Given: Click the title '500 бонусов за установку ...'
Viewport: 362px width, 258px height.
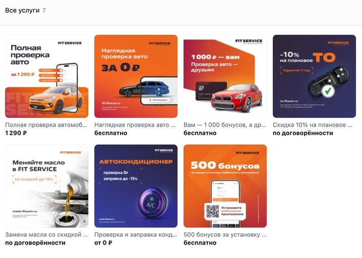Looking at the screenshot, I should [225, 235].
